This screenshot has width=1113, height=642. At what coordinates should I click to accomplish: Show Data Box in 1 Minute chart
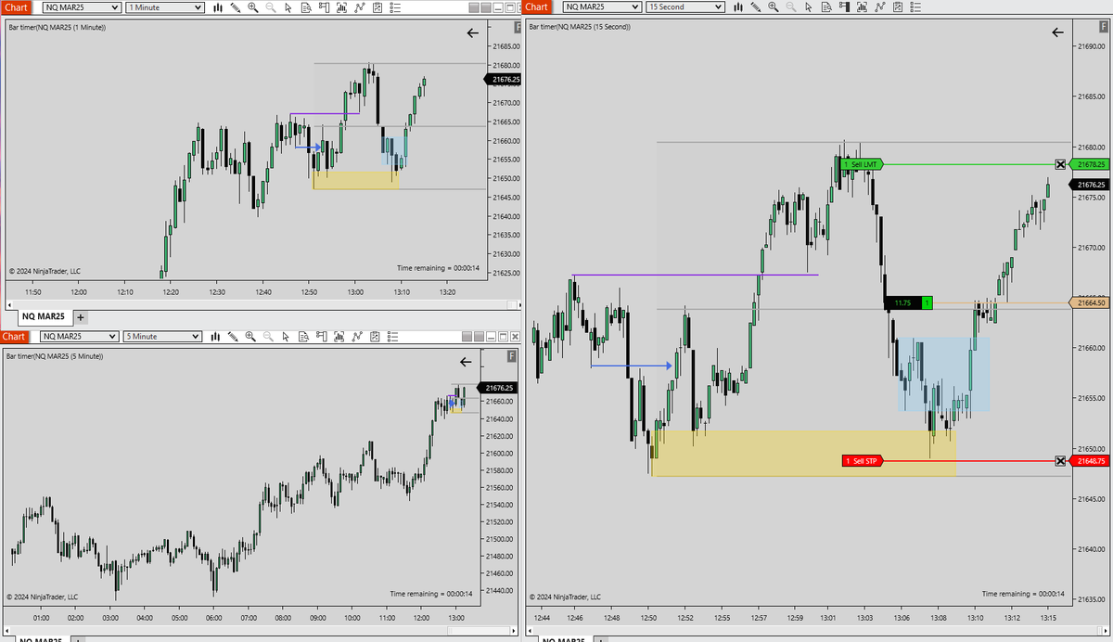pyautogui.click(x=306, y=7)
